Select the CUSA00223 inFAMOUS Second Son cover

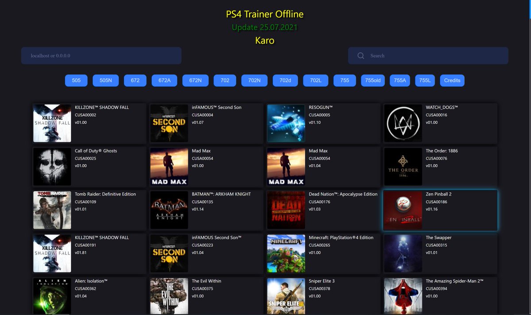(x=169, y=253)
